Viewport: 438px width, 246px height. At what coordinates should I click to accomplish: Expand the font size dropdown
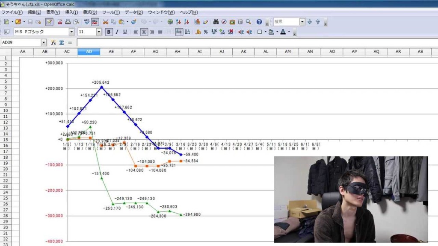click(99, 32)
